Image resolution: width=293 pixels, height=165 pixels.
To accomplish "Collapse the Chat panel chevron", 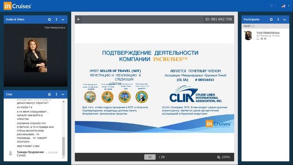I will coord(63,95).
